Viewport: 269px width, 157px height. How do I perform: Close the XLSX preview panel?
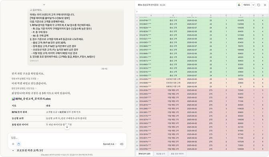point(265,5)
